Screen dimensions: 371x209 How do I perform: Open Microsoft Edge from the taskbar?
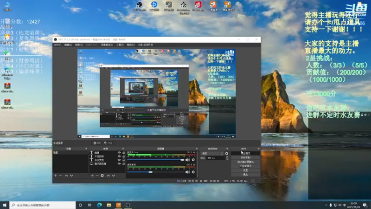[x=99, y=205]
